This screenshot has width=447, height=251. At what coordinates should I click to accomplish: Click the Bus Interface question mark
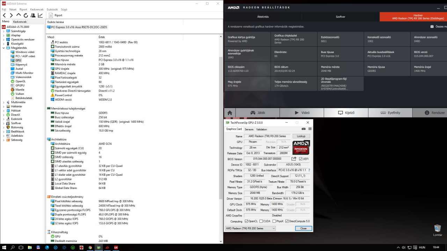[309, 170]
